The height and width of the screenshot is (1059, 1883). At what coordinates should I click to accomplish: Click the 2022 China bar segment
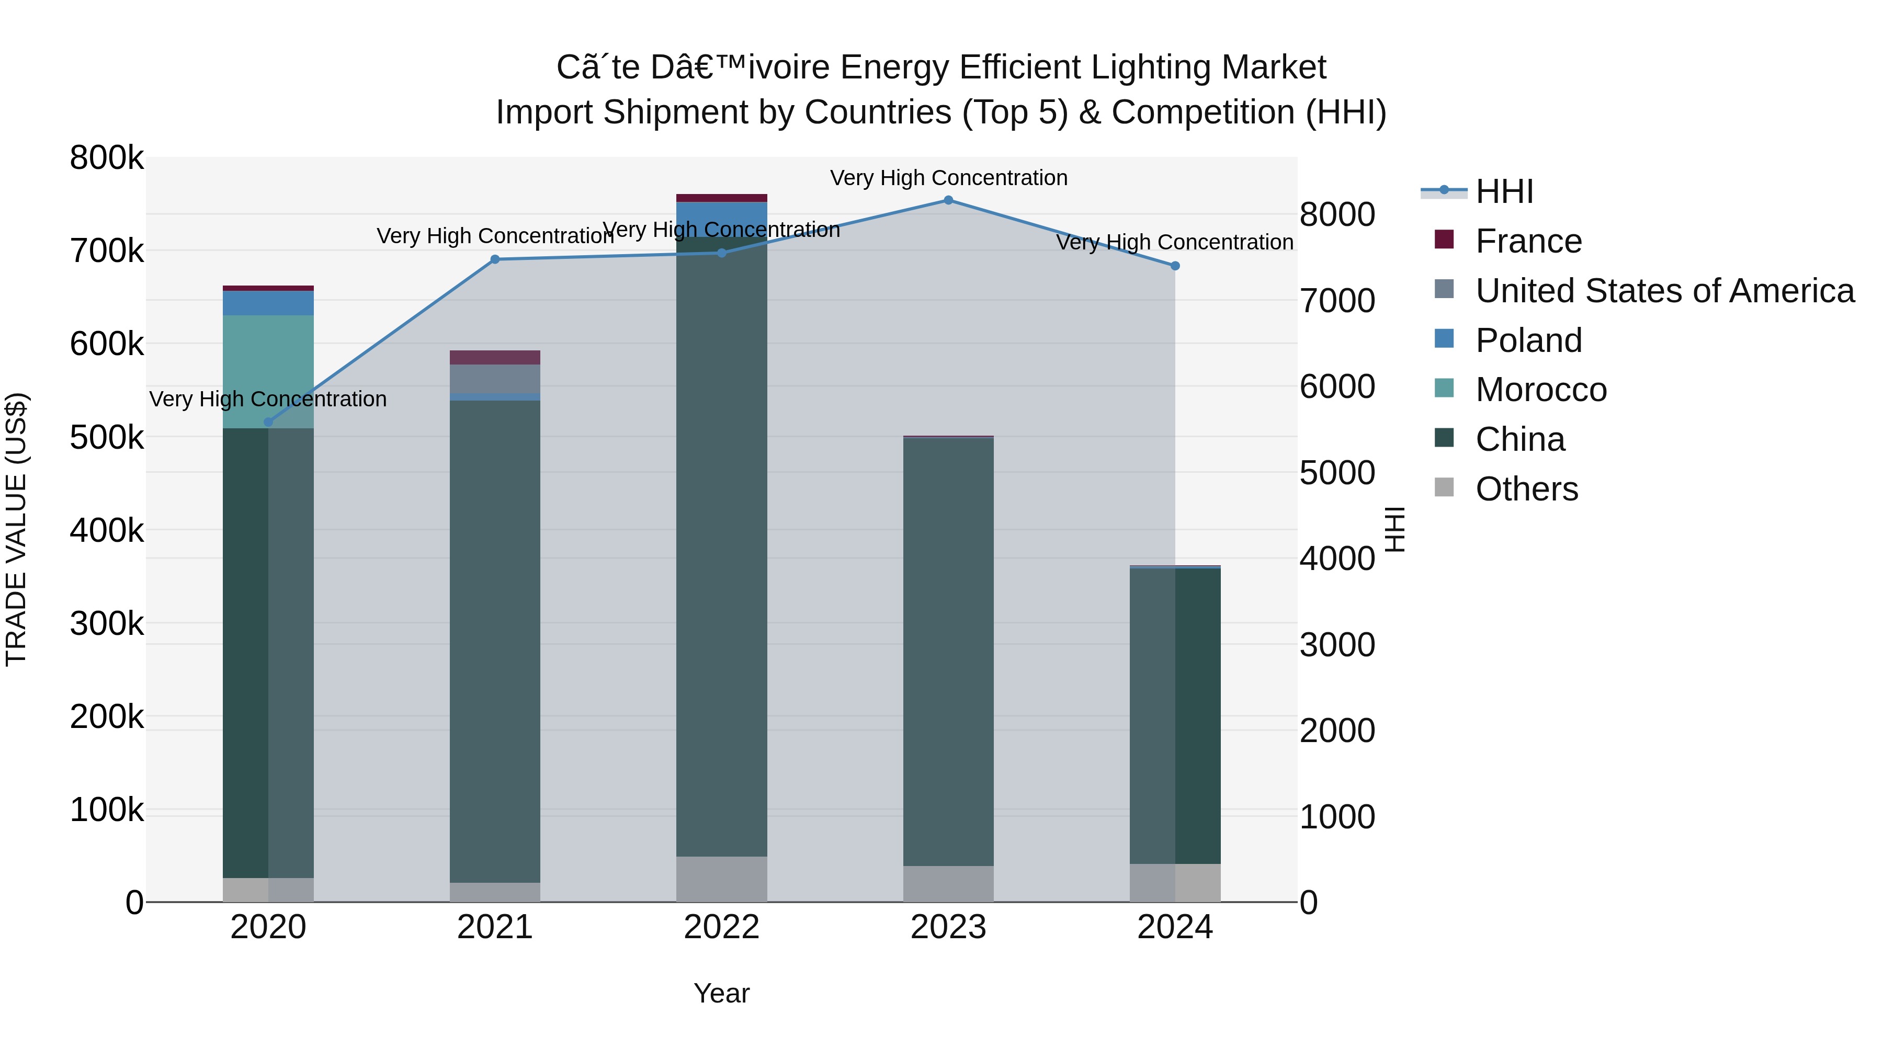721,546
